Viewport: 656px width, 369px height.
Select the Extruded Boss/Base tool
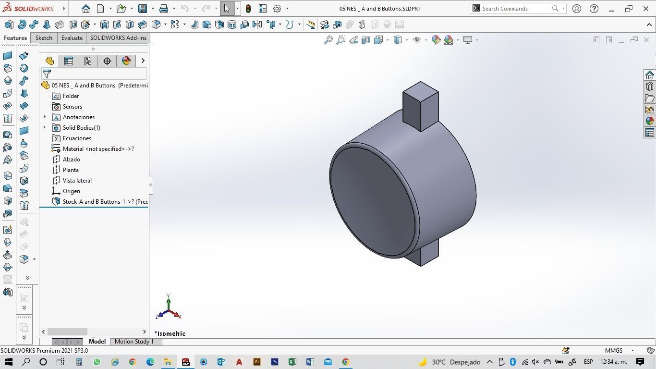point(9,25)
